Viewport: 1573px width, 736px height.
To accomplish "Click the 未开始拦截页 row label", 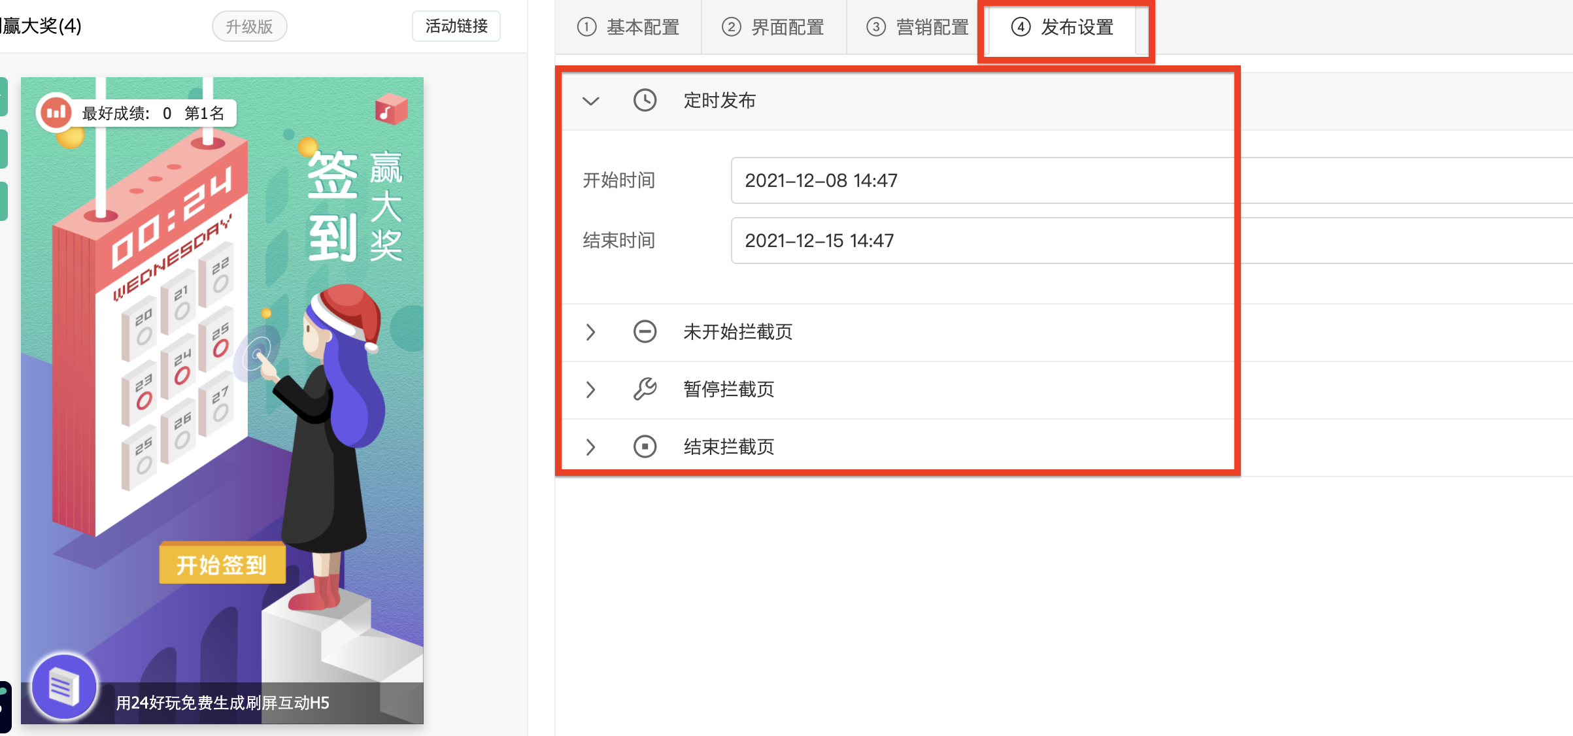I will pyautogui.click(x=738, y=332).
